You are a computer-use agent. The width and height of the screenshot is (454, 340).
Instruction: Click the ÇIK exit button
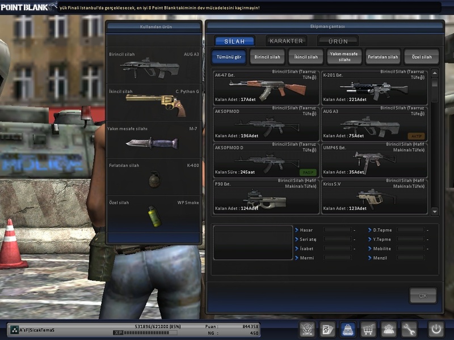pos(423,295)
